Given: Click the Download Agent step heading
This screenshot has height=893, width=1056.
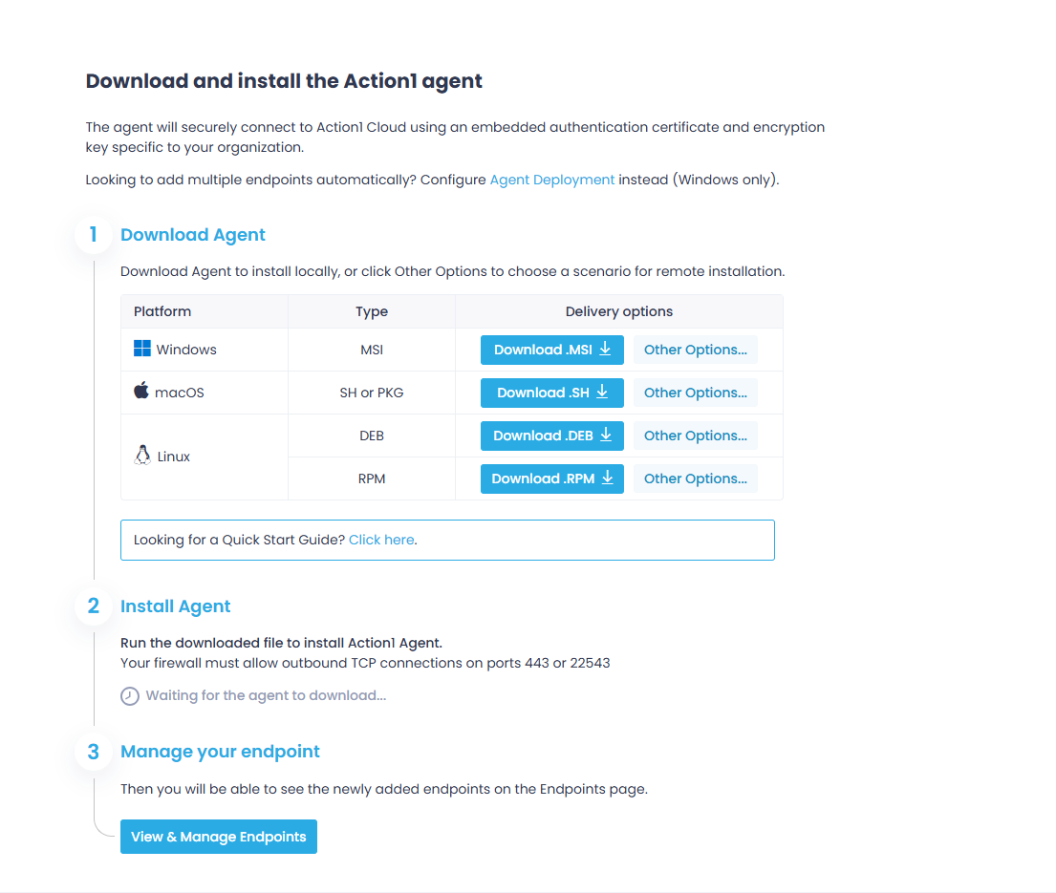Looking at the screenshot, I should point(193,235).
